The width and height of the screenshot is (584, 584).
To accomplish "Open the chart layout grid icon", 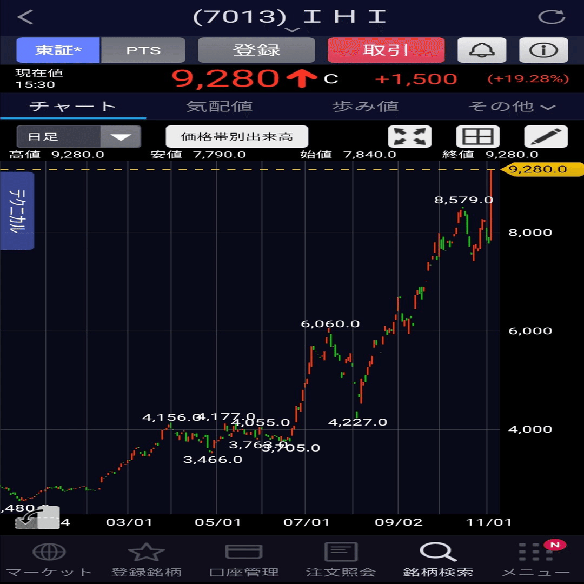I will coord(478,136).
